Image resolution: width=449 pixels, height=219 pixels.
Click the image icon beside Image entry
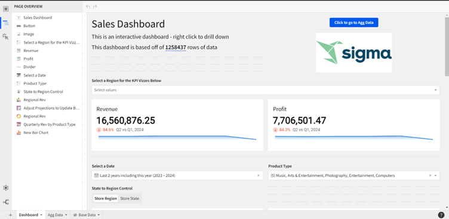pos(19,34)
